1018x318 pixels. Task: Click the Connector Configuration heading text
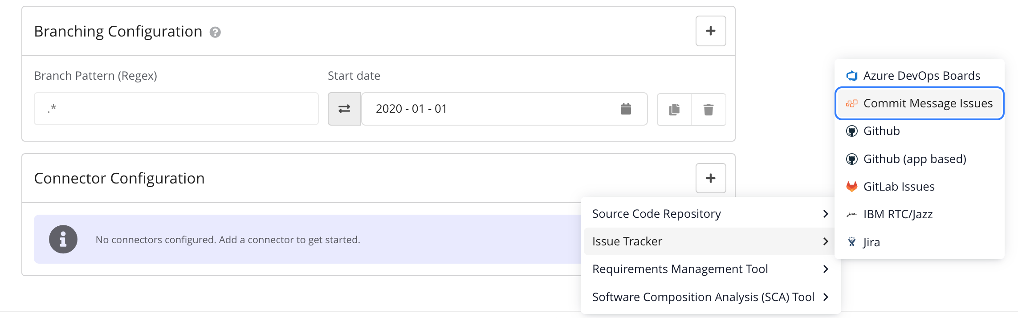119,178
